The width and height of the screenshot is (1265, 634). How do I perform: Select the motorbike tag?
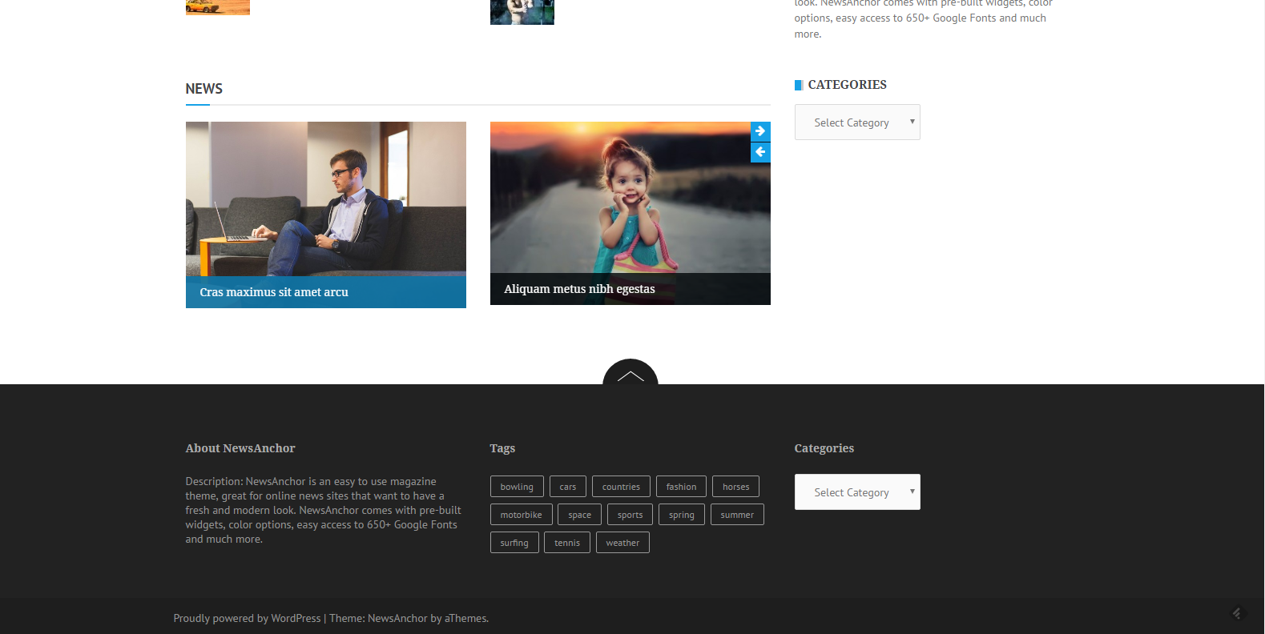click(x=521, y=515)
